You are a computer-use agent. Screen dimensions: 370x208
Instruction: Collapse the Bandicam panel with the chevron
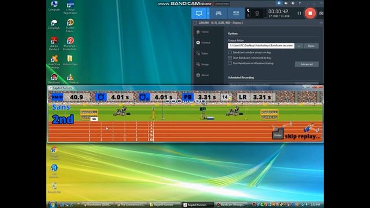coord(321,23)
